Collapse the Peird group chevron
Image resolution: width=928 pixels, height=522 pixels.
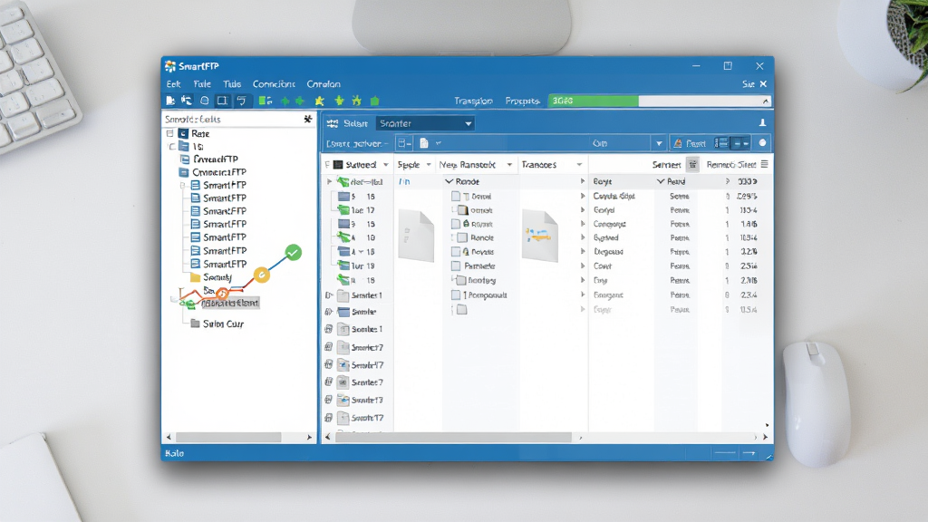pyautogui.click(x=661, y=181)
